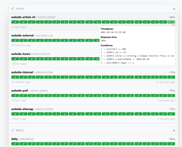Open the website-internal endpoint
This screenshot has width=182, height=147.
(22, 72)
